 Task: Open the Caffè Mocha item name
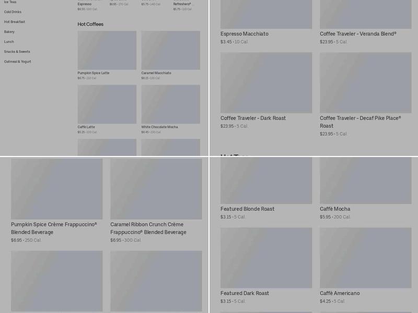tap(335, 209)
